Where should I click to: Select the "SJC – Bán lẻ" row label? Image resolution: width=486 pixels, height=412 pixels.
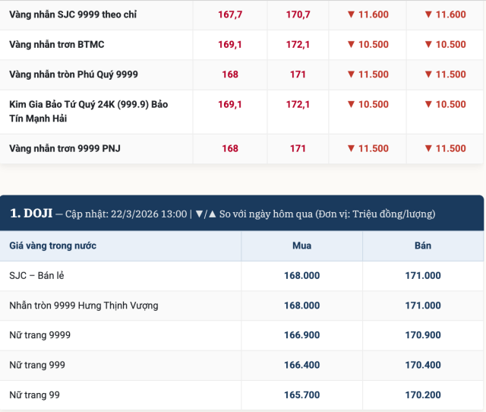[x=36, y=276]
